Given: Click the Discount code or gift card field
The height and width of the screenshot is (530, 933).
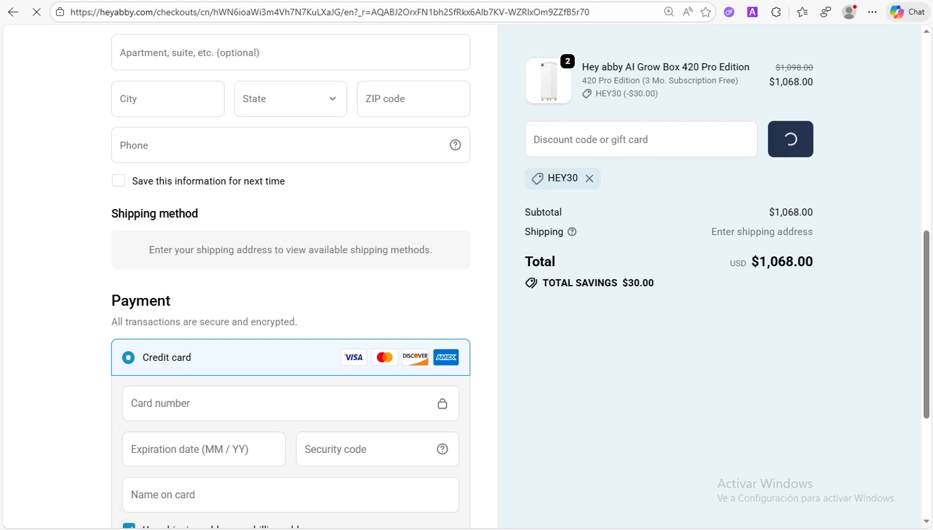Looking at the screenshot, I should pyautogui.click(x=641, y=139).
